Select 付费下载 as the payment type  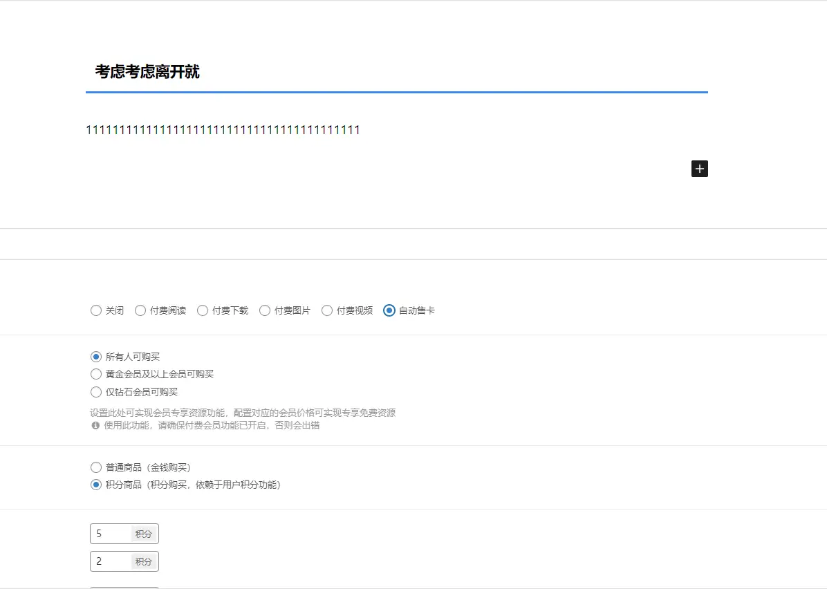(x=203, y=310)
